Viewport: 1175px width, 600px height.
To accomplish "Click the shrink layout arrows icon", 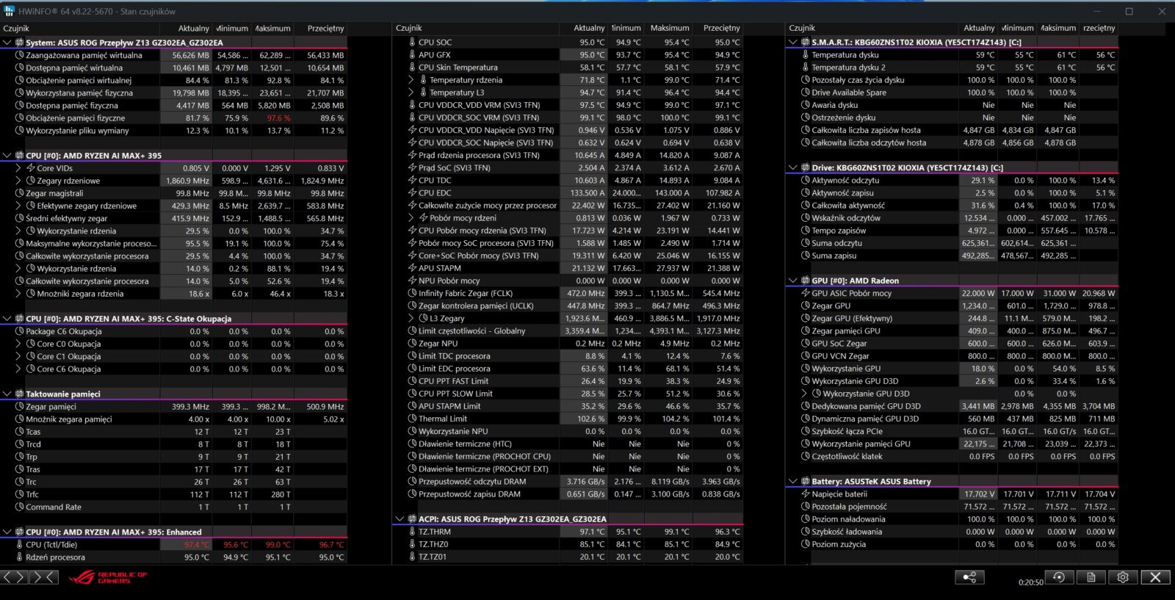I will pos(44,577).
